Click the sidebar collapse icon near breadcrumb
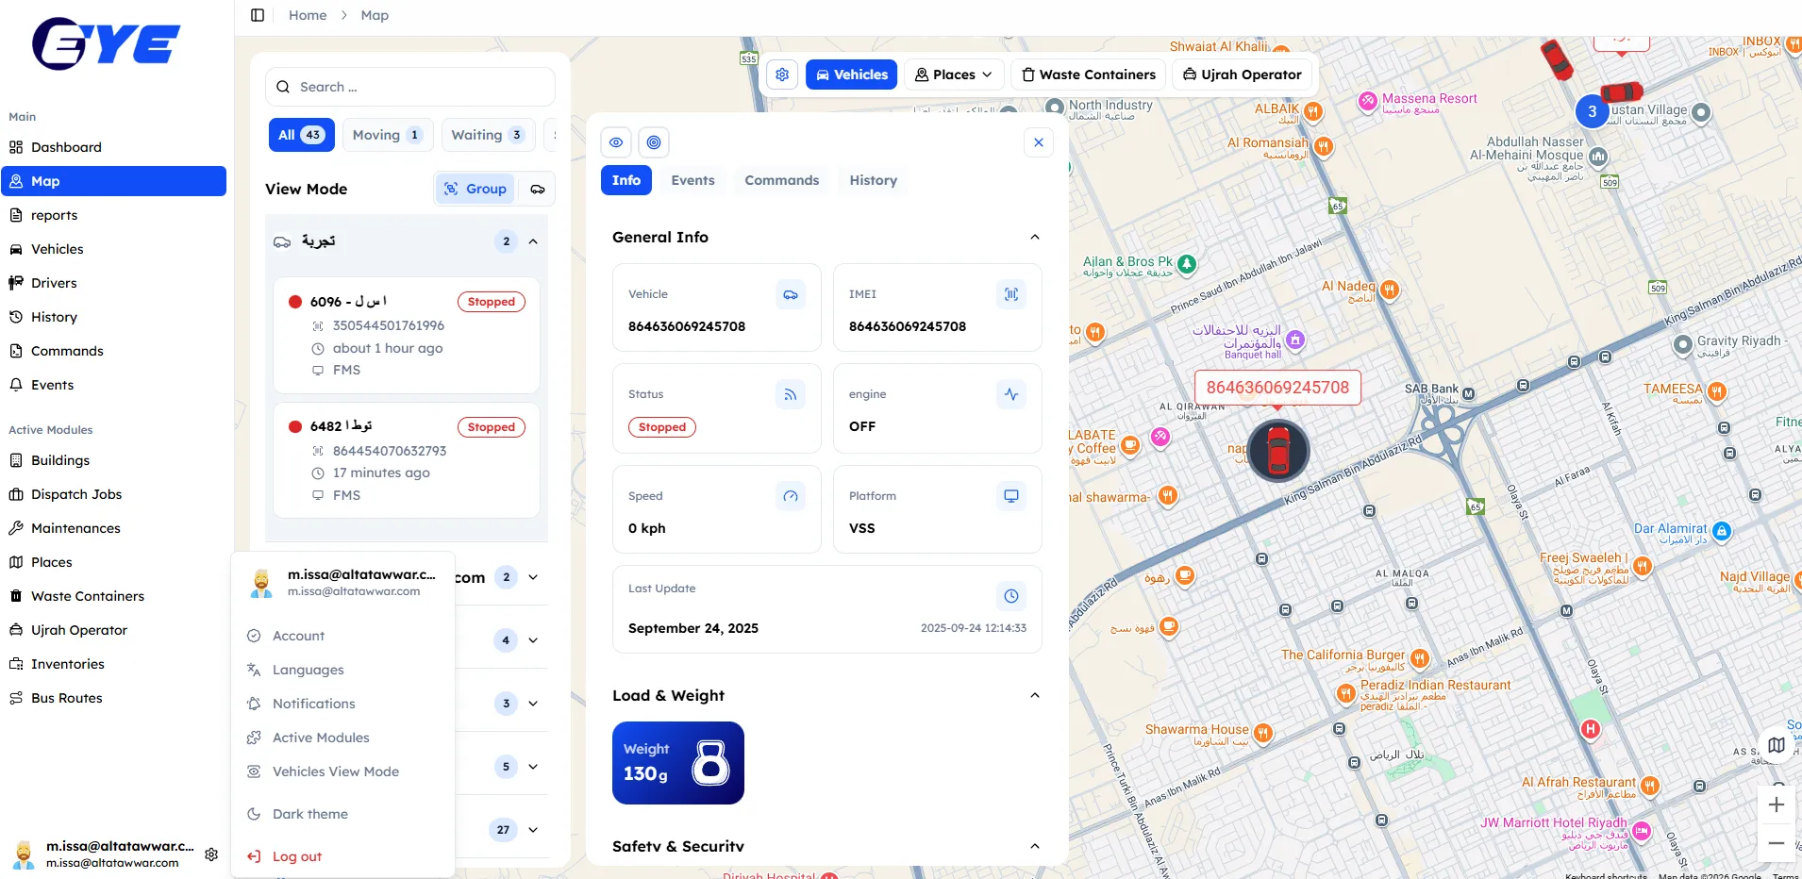 pyautogui.click(x=258, y=15)
